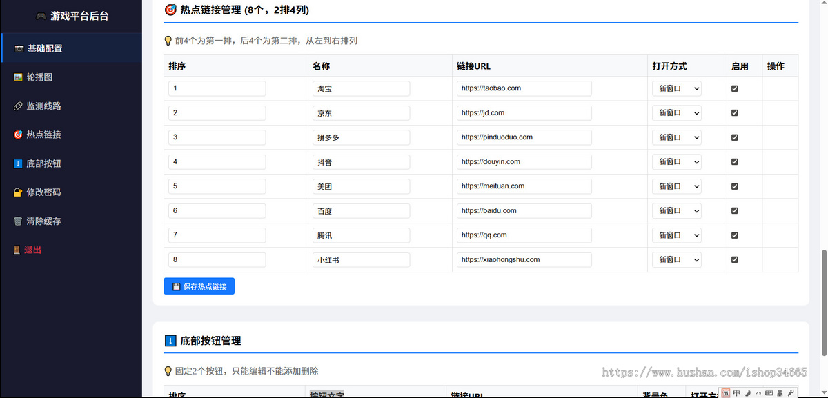Screen dimensions: 828x398
Task: Click the 清除缓存 trash icon in sidebar
Action: point(18,221)
